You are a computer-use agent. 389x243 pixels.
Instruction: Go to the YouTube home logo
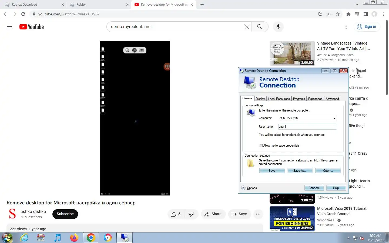pyautogui.click(x=32, y=27)
